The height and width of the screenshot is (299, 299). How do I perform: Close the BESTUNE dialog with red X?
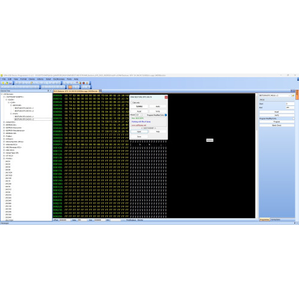click(166, 97)
